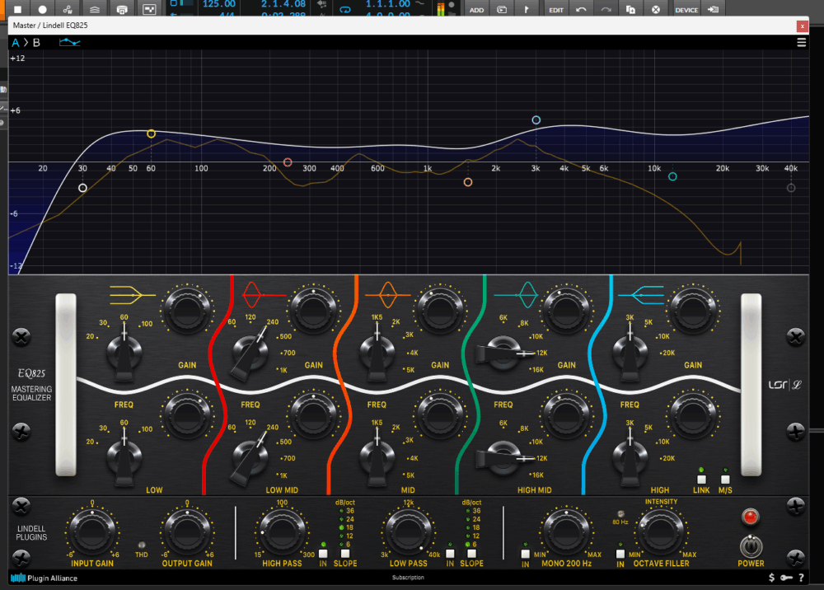Click the yellow low-band node on EQ graph
Image resolution: width=824 pixels, height=590 pixels.
[x=151, y=134]
